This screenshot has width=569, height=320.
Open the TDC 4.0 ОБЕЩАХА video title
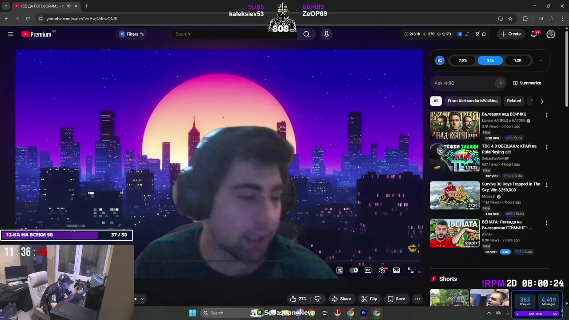(x=509, y=149)
